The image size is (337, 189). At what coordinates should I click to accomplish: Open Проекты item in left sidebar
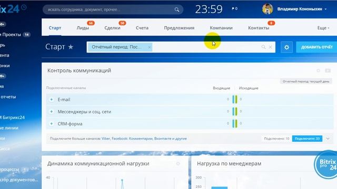tap(11, 35)
